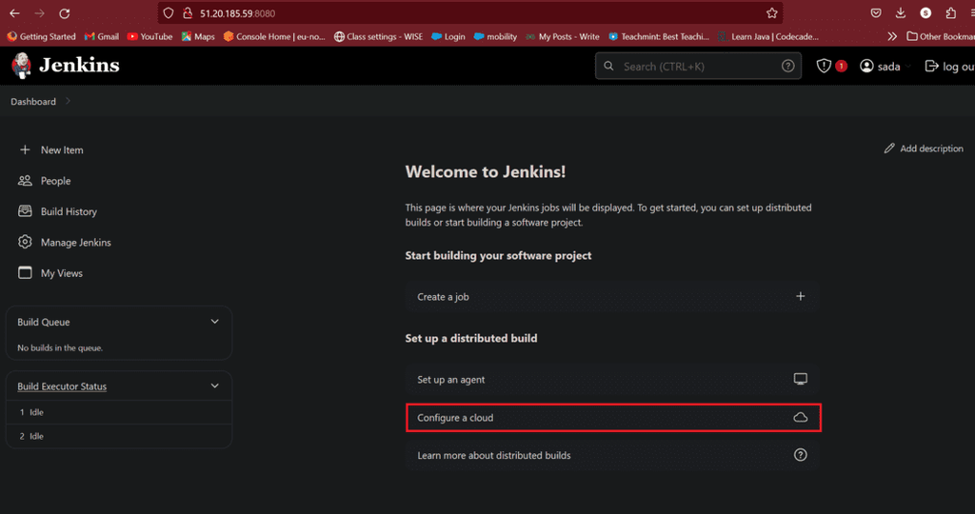Focus the Jenkins search box
Image resolution: width=975 pixels, height=514 pixels.
[x=698, y=67]
